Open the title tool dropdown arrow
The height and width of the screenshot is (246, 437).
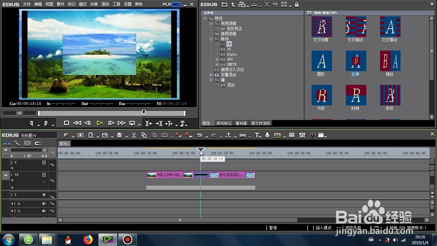tap(260, 137)
